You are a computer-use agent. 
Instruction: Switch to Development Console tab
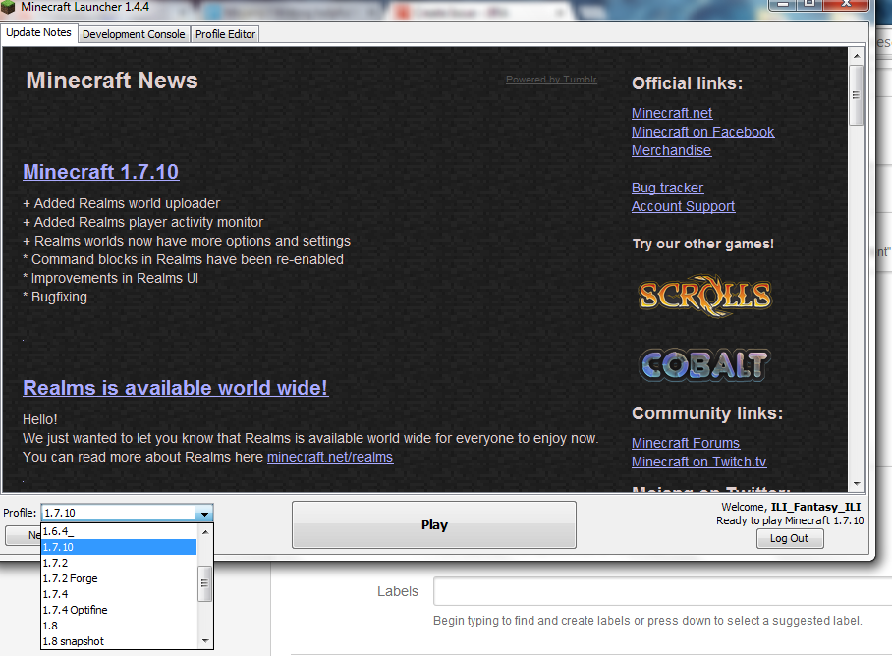point(134,34)
